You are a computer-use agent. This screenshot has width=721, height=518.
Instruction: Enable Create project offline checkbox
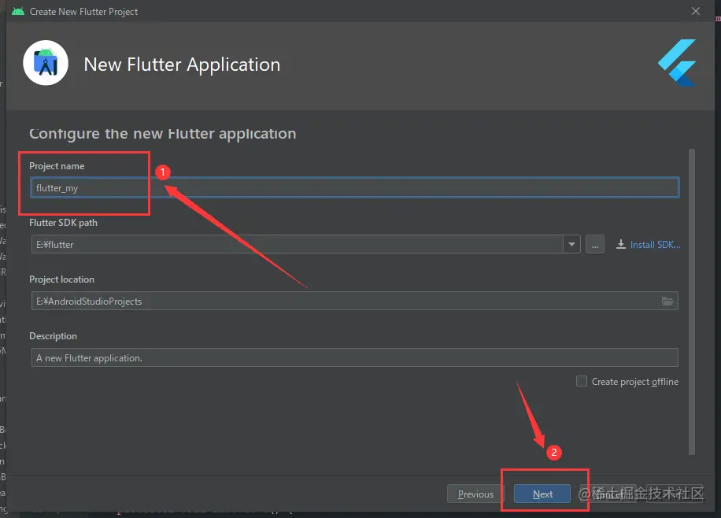coord(582,381)
